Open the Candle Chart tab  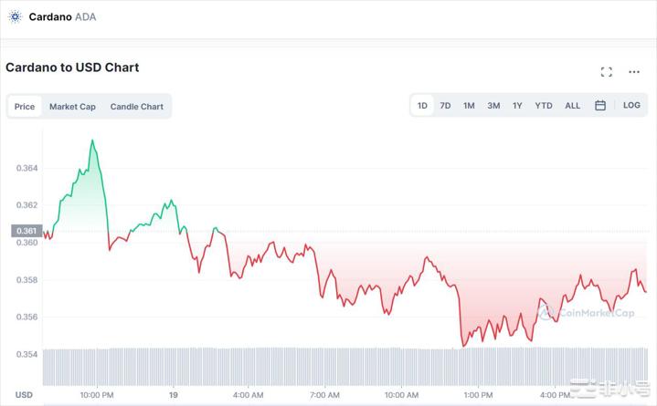pyautogui.click(x=137, y=107)
